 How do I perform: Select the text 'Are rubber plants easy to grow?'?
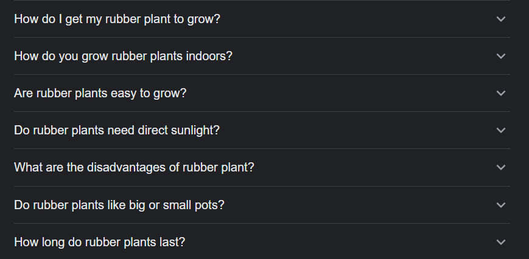[x=100, y=93]
